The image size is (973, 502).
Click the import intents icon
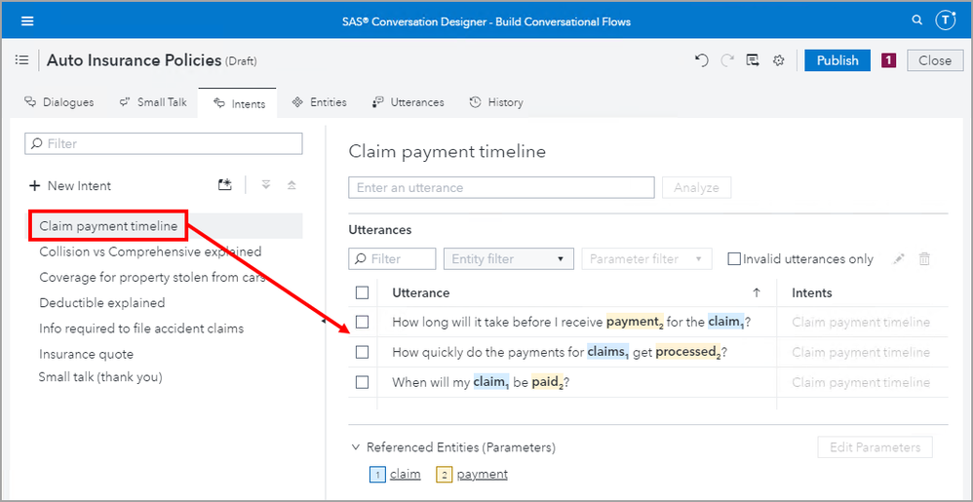click(224, 185)
